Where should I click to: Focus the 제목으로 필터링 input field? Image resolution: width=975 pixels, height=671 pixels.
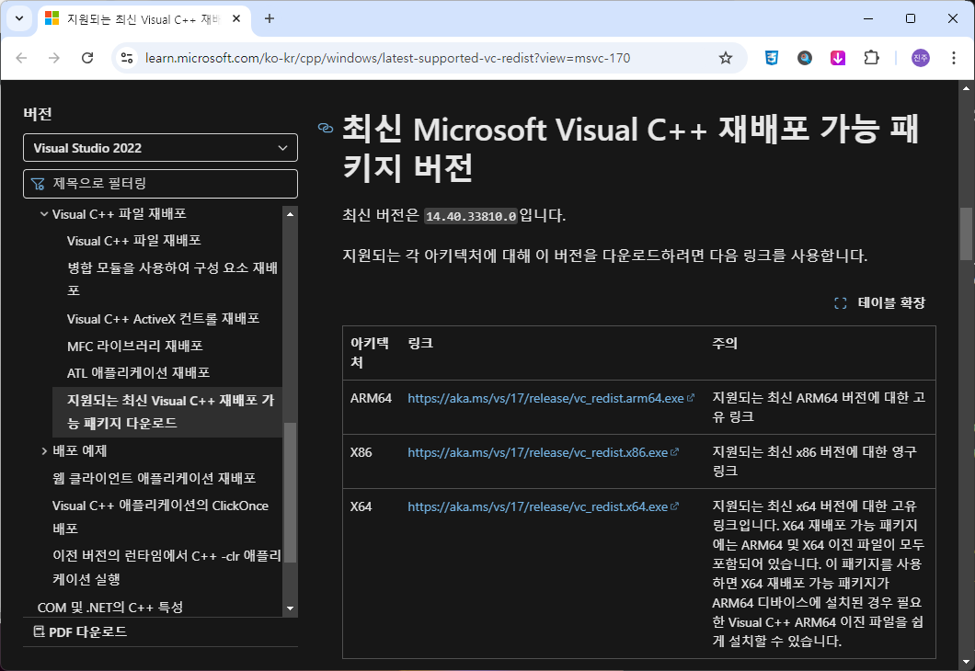(160, 184)
